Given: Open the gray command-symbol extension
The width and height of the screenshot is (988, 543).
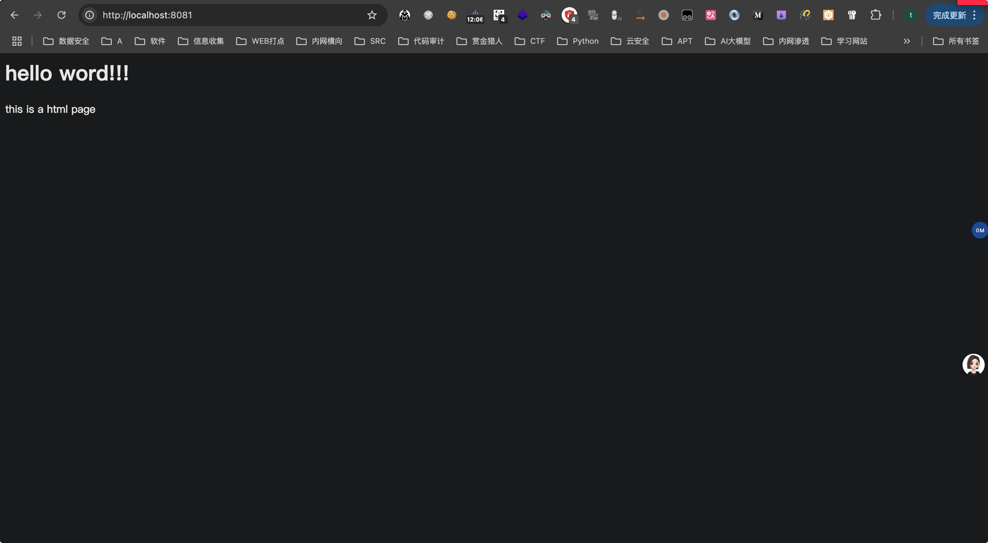Looking at the screenshot, I should [x=428, y=15].
